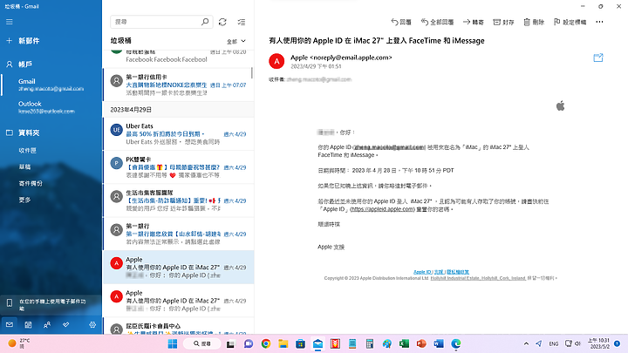Select the highlighted Apple email

point(178,267)
